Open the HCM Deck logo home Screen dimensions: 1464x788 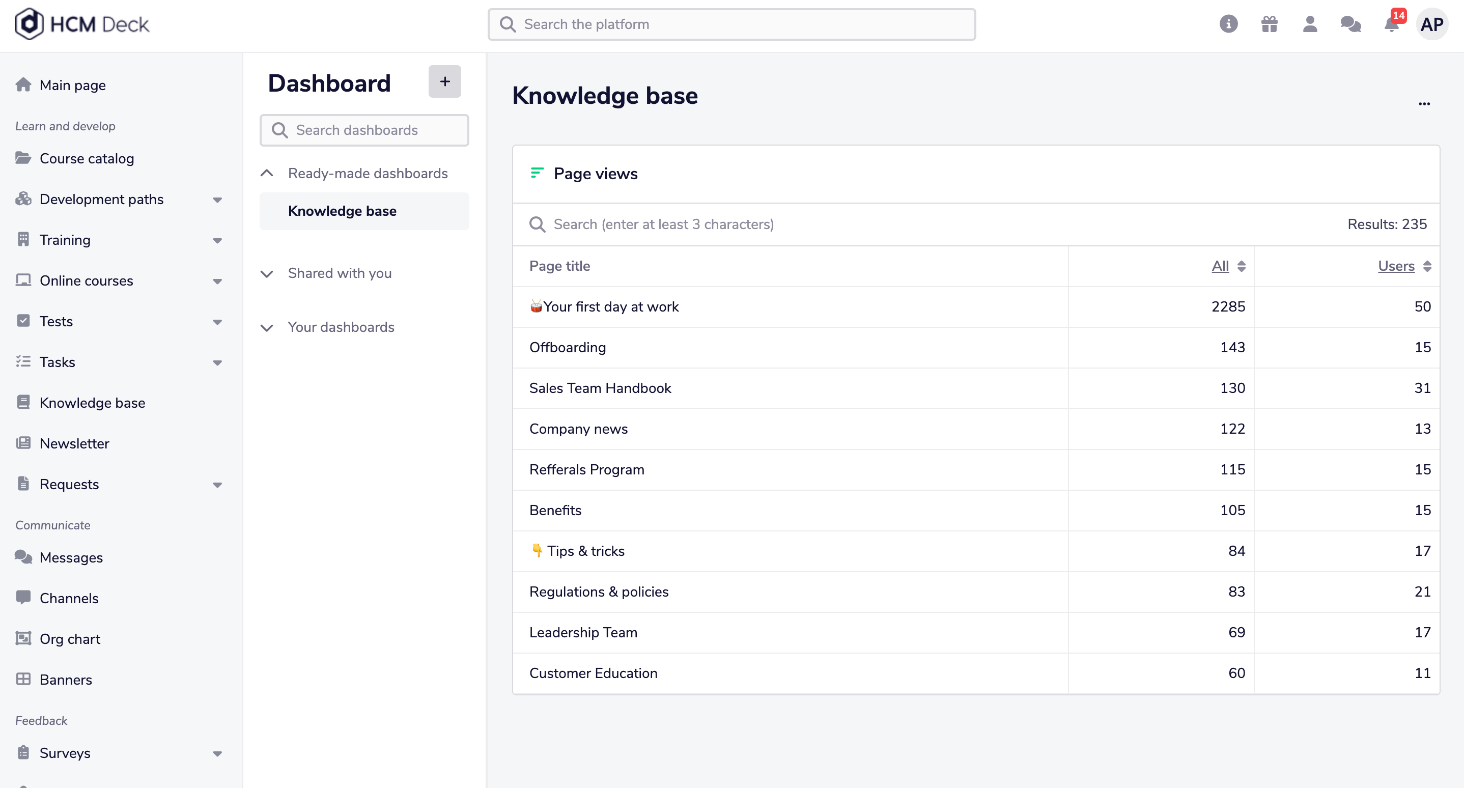tap(82, 24)
